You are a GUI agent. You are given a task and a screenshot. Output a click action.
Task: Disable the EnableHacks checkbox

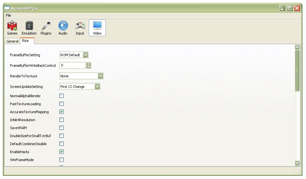tap(61, 152)
